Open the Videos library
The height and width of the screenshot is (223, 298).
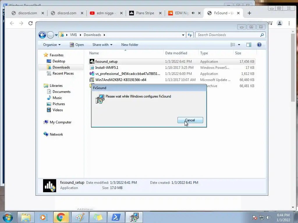[58, 110]
